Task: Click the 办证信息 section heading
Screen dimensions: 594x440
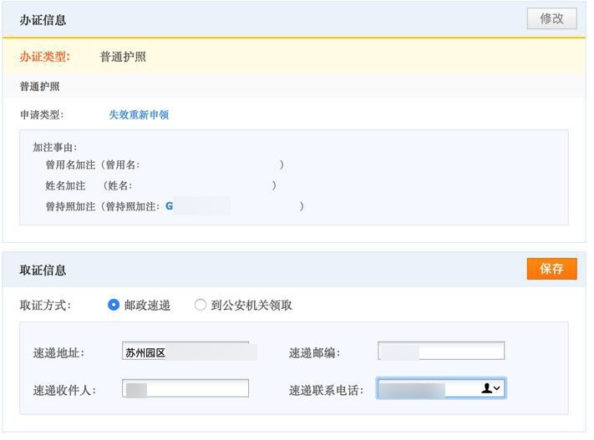Action: 43,20
